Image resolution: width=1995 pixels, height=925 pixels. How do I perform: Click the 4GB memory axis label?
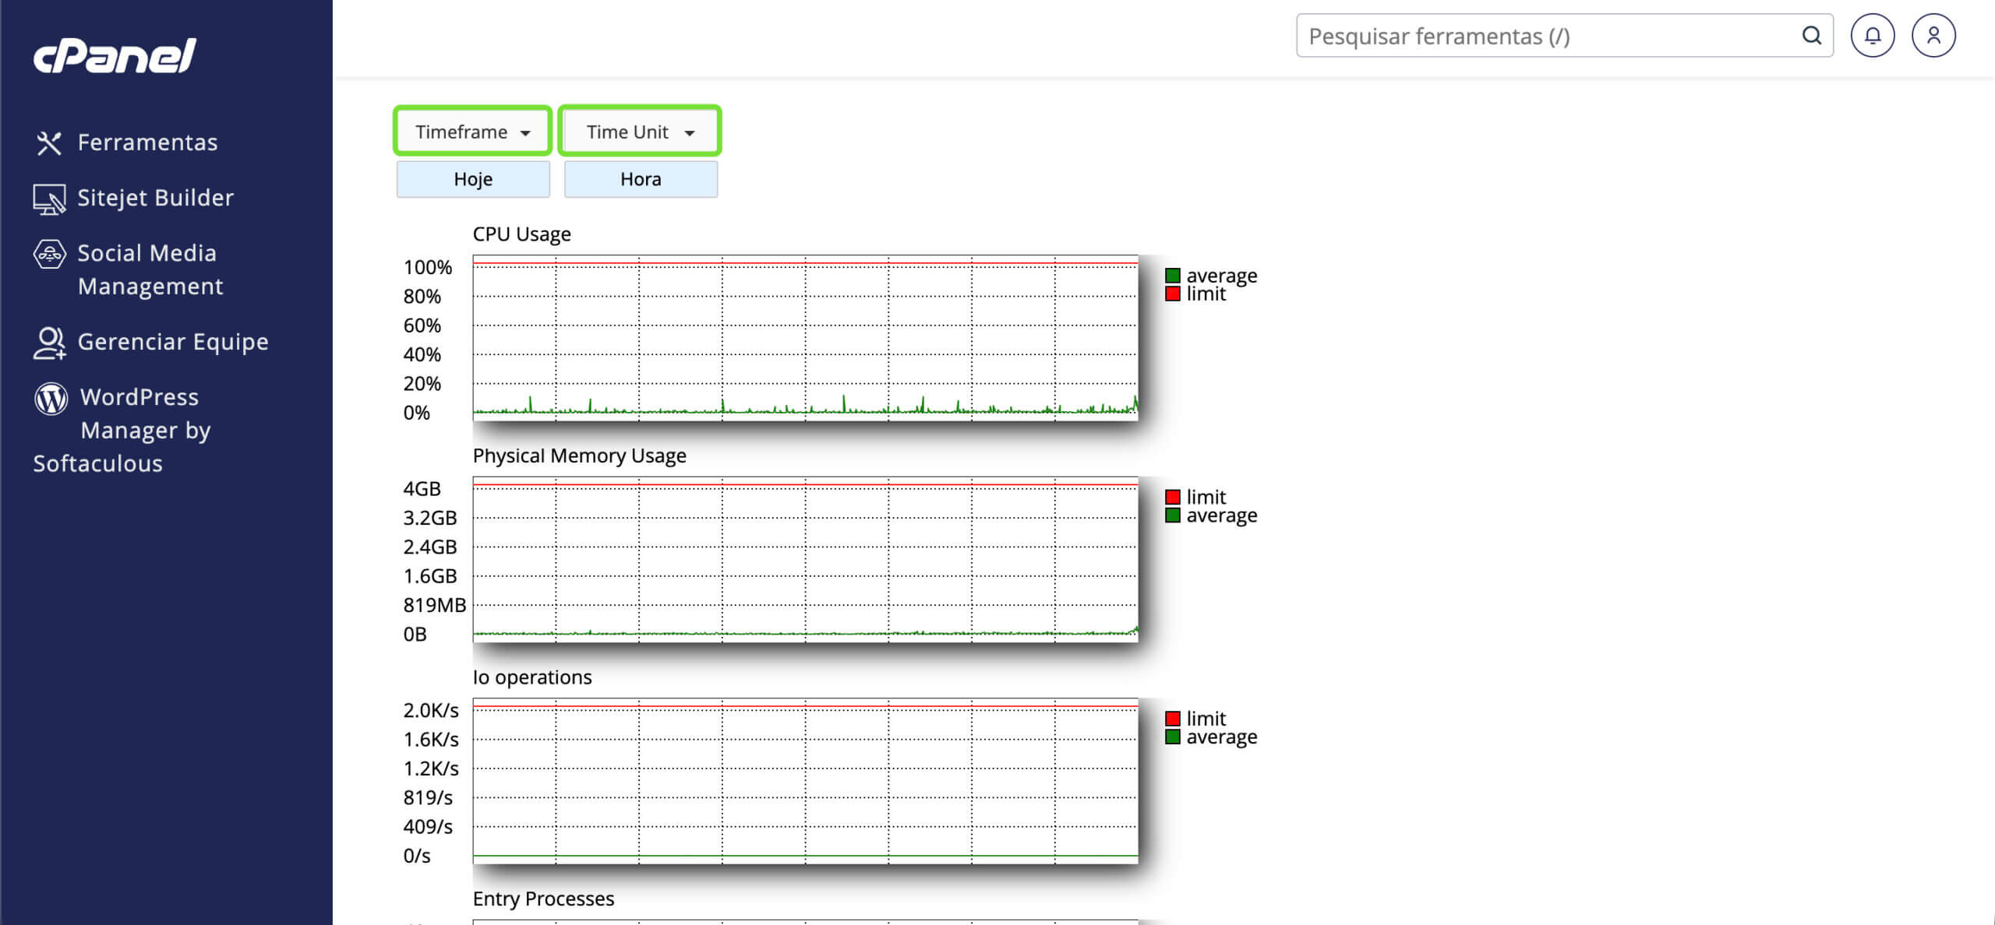click(422, 489)
